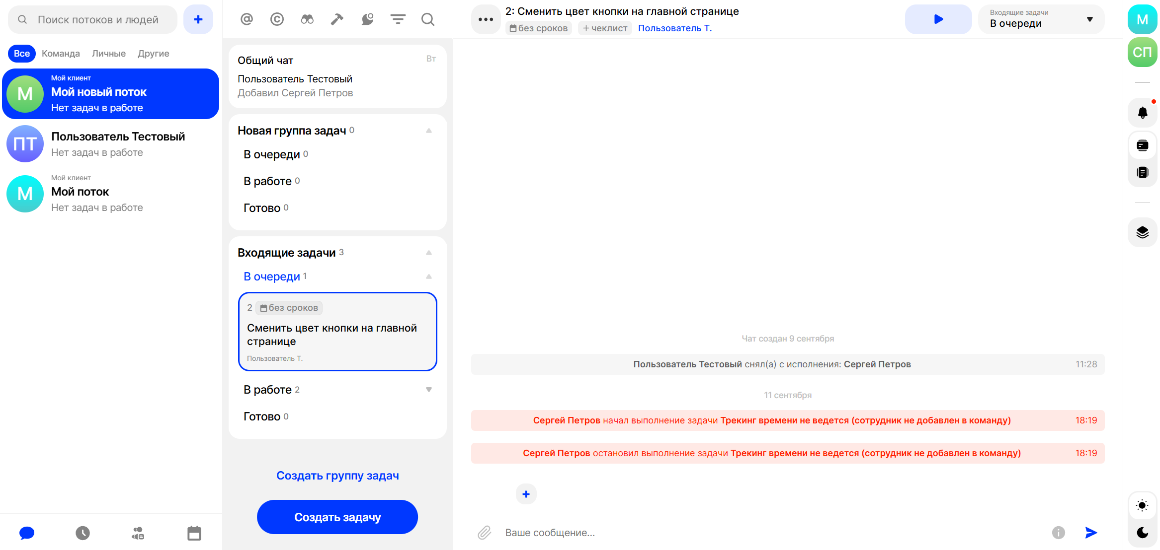
Task: Click the hammer tool icon
Action: (x=337, y=19)
